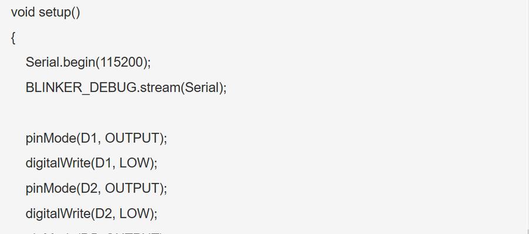Click the "setup()" function name
Viewport: 529px width, 234px height.
(60, 13)
